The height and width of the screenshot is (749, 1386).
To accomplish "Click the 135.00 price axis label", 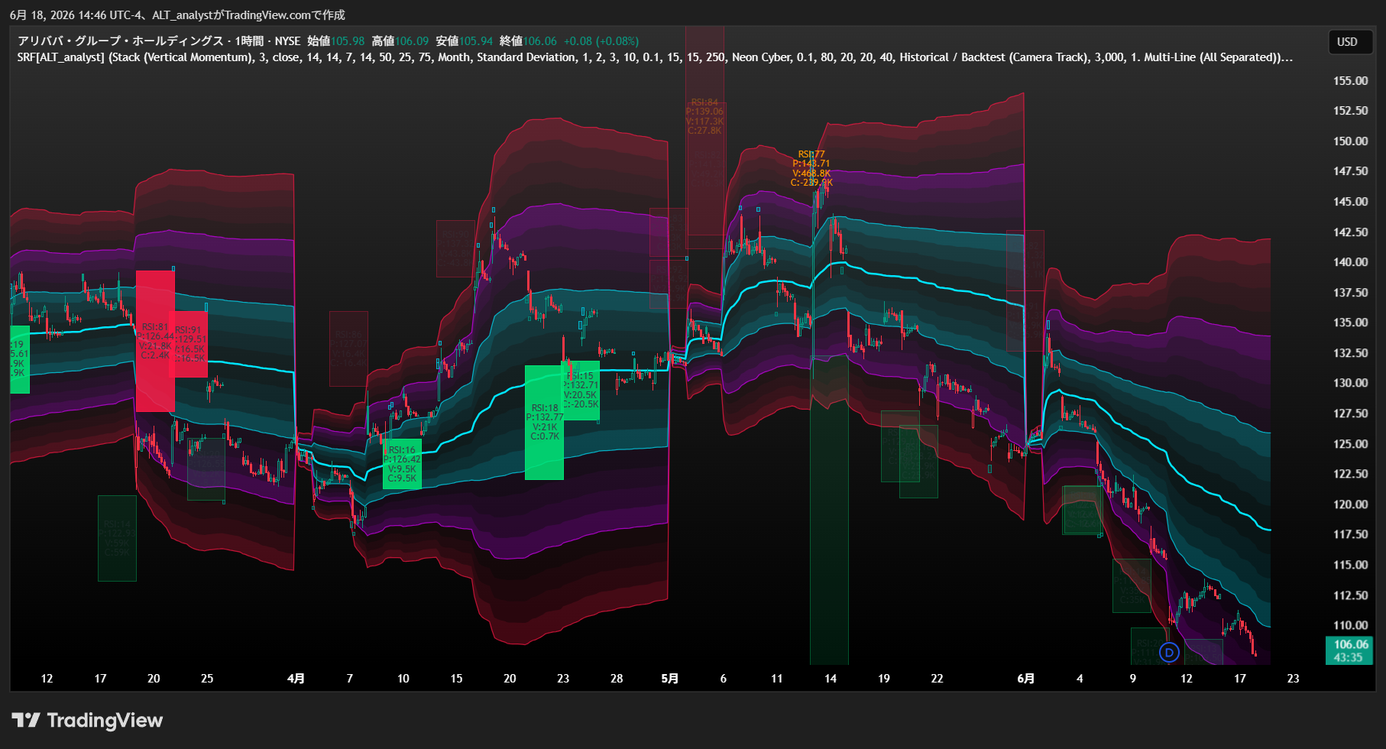I will (x=1350, y=323).
